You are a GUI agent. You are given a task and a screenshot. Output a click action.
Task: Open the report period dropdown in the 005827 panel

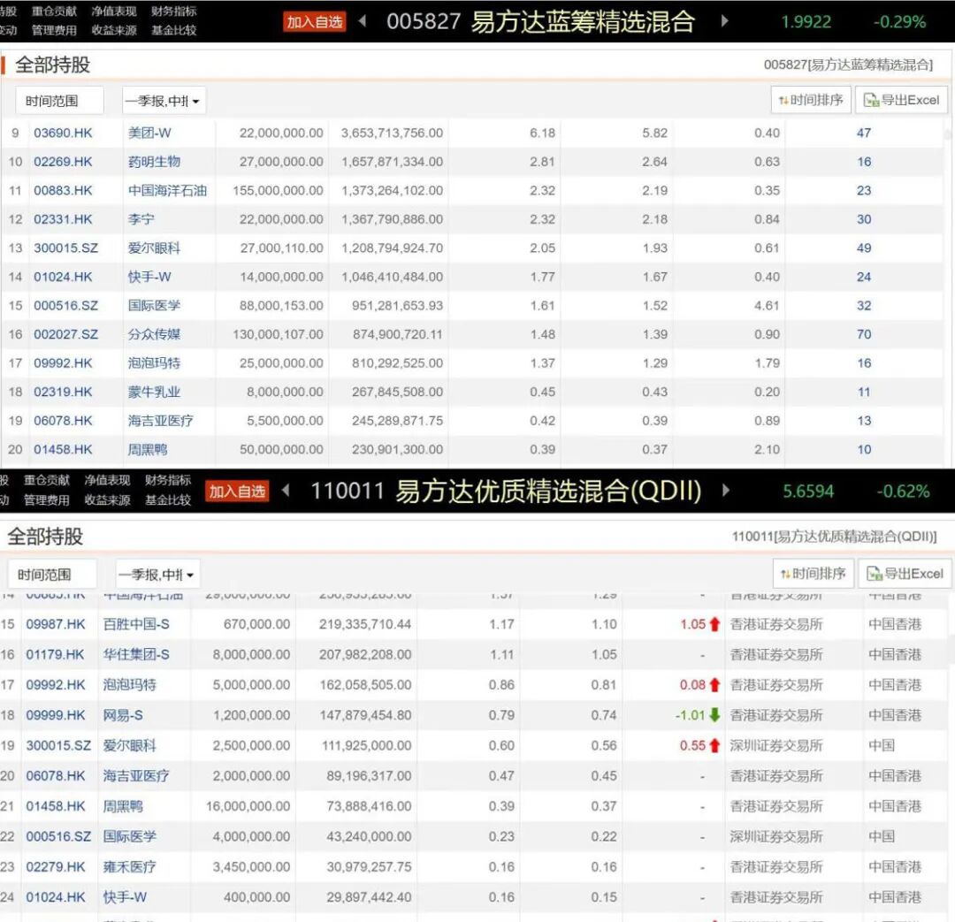[x=164, y=101]
